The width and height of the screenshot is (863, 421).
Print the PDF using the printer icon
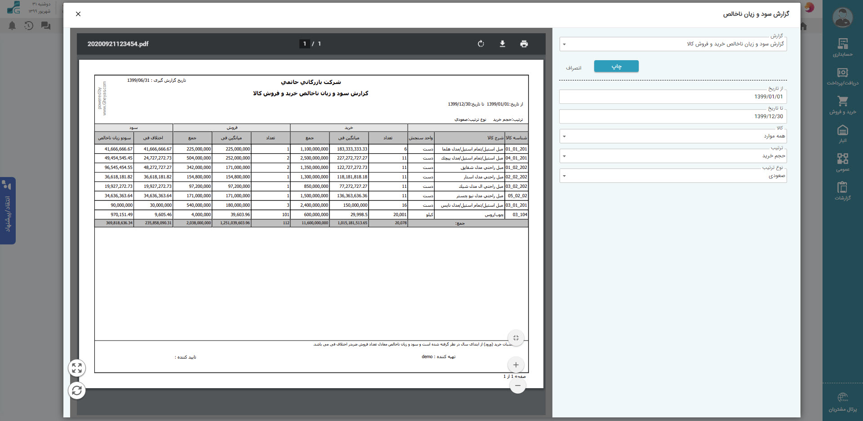524,44
